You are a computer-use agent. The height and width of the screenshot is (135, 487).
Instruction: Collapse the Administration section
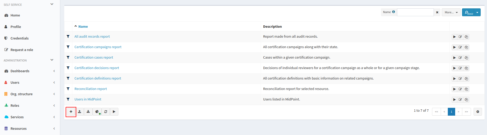coord(52,60)
